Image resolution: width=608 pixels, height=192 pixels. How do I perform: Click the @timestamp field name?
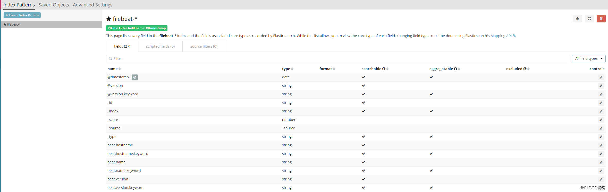tap(118, 77)
